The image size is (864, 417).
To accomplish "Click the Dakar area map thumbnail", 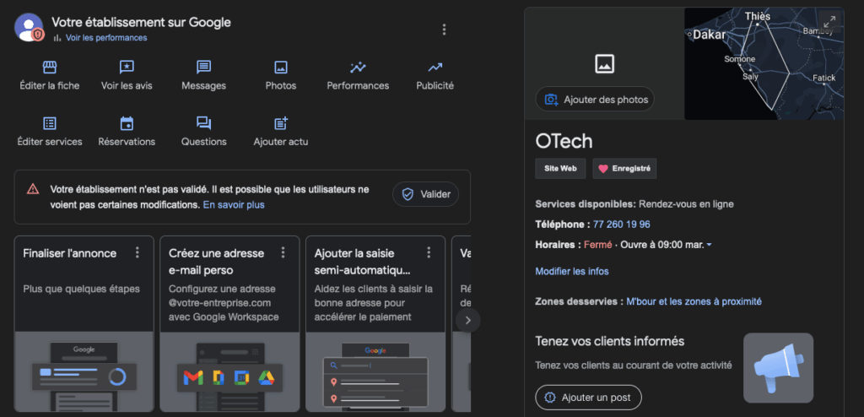I will pos(764,64).
